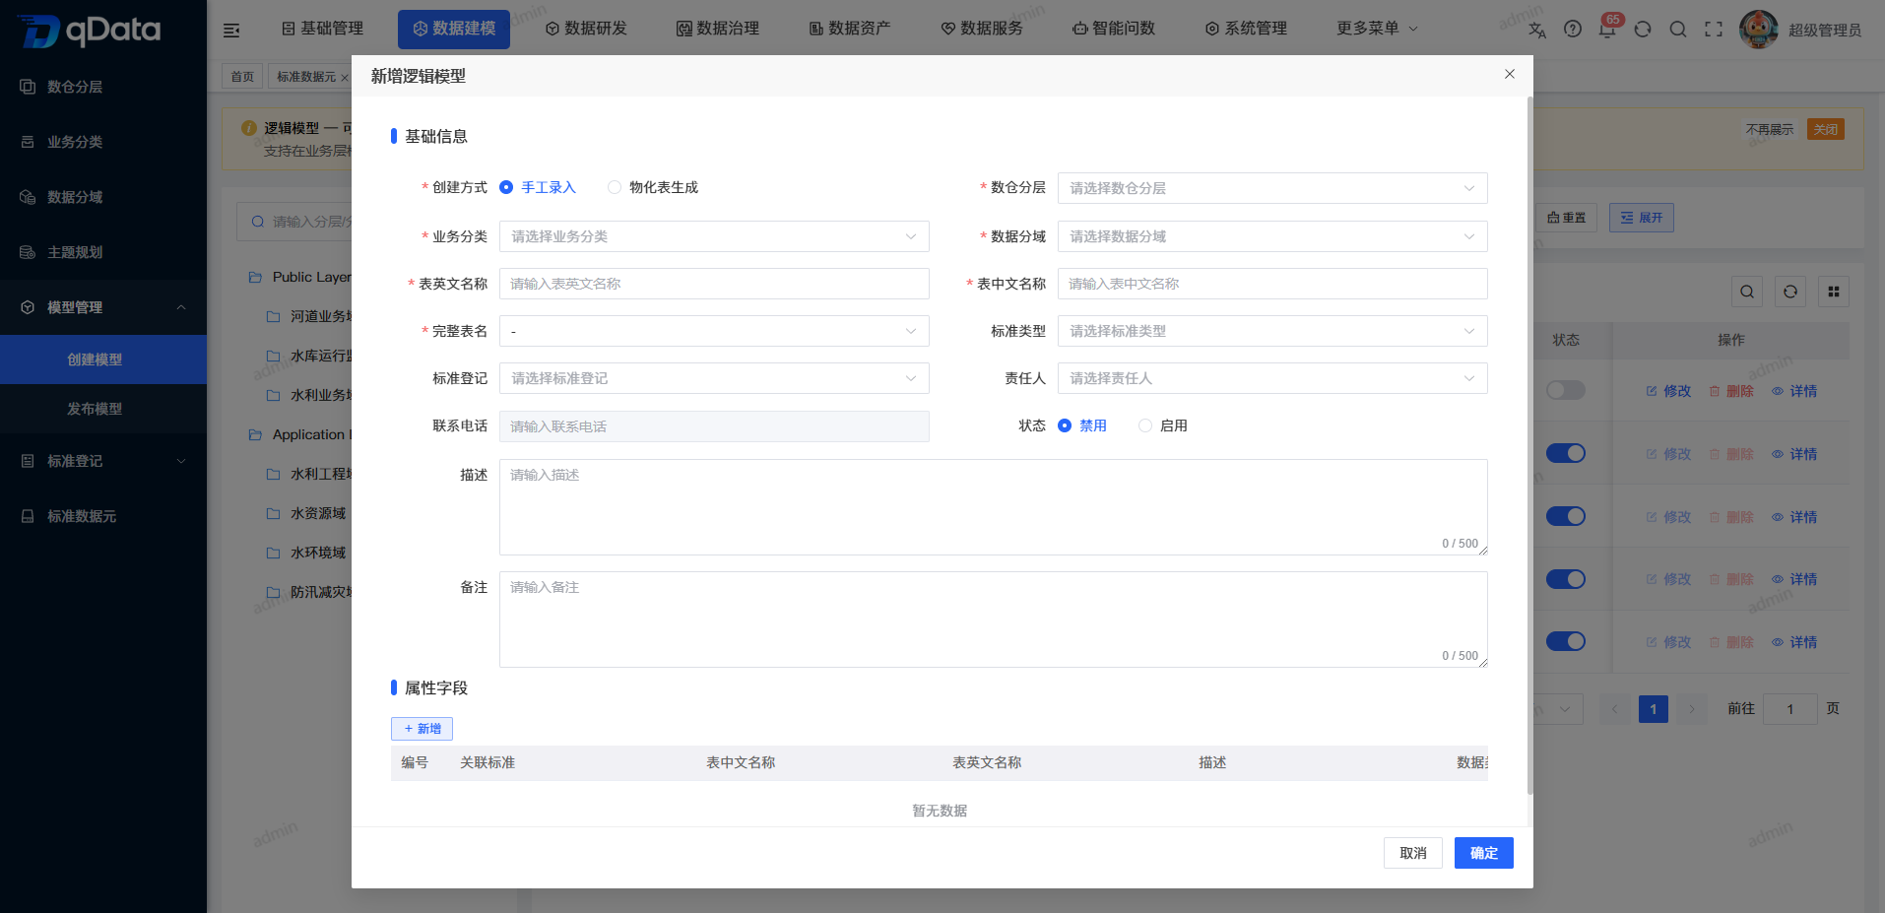This screenshot has width=1885, height=913.
Task: Toggle fullscreen mode icon
Action: pyautogui.click(x=1714, y=30)
